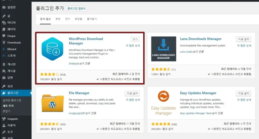This screenshot has height=139, width=259.
Task: Click star rating of Easy Updates Manager
Action: pos(161,124)
